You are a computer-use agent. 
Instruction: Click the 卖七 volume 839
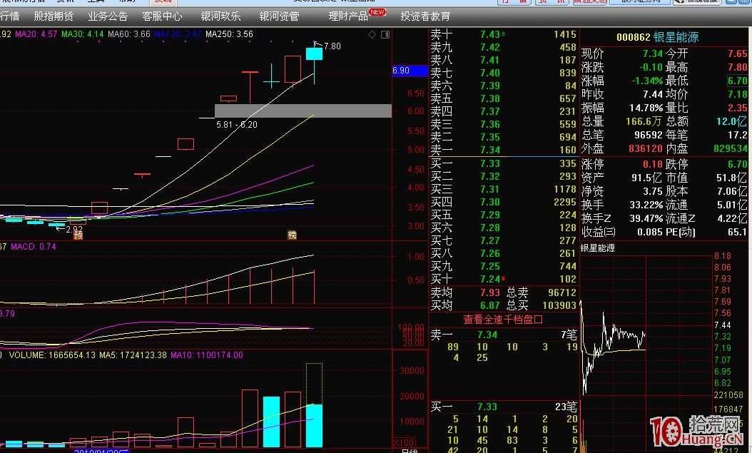coord(568,73)
